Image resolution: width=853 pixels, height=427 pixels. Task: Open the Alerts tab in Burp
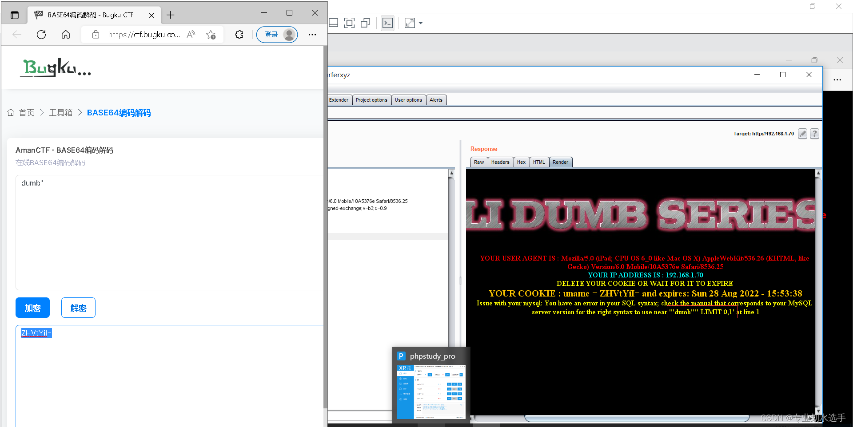pyautogui.click(x=436, y=100)
